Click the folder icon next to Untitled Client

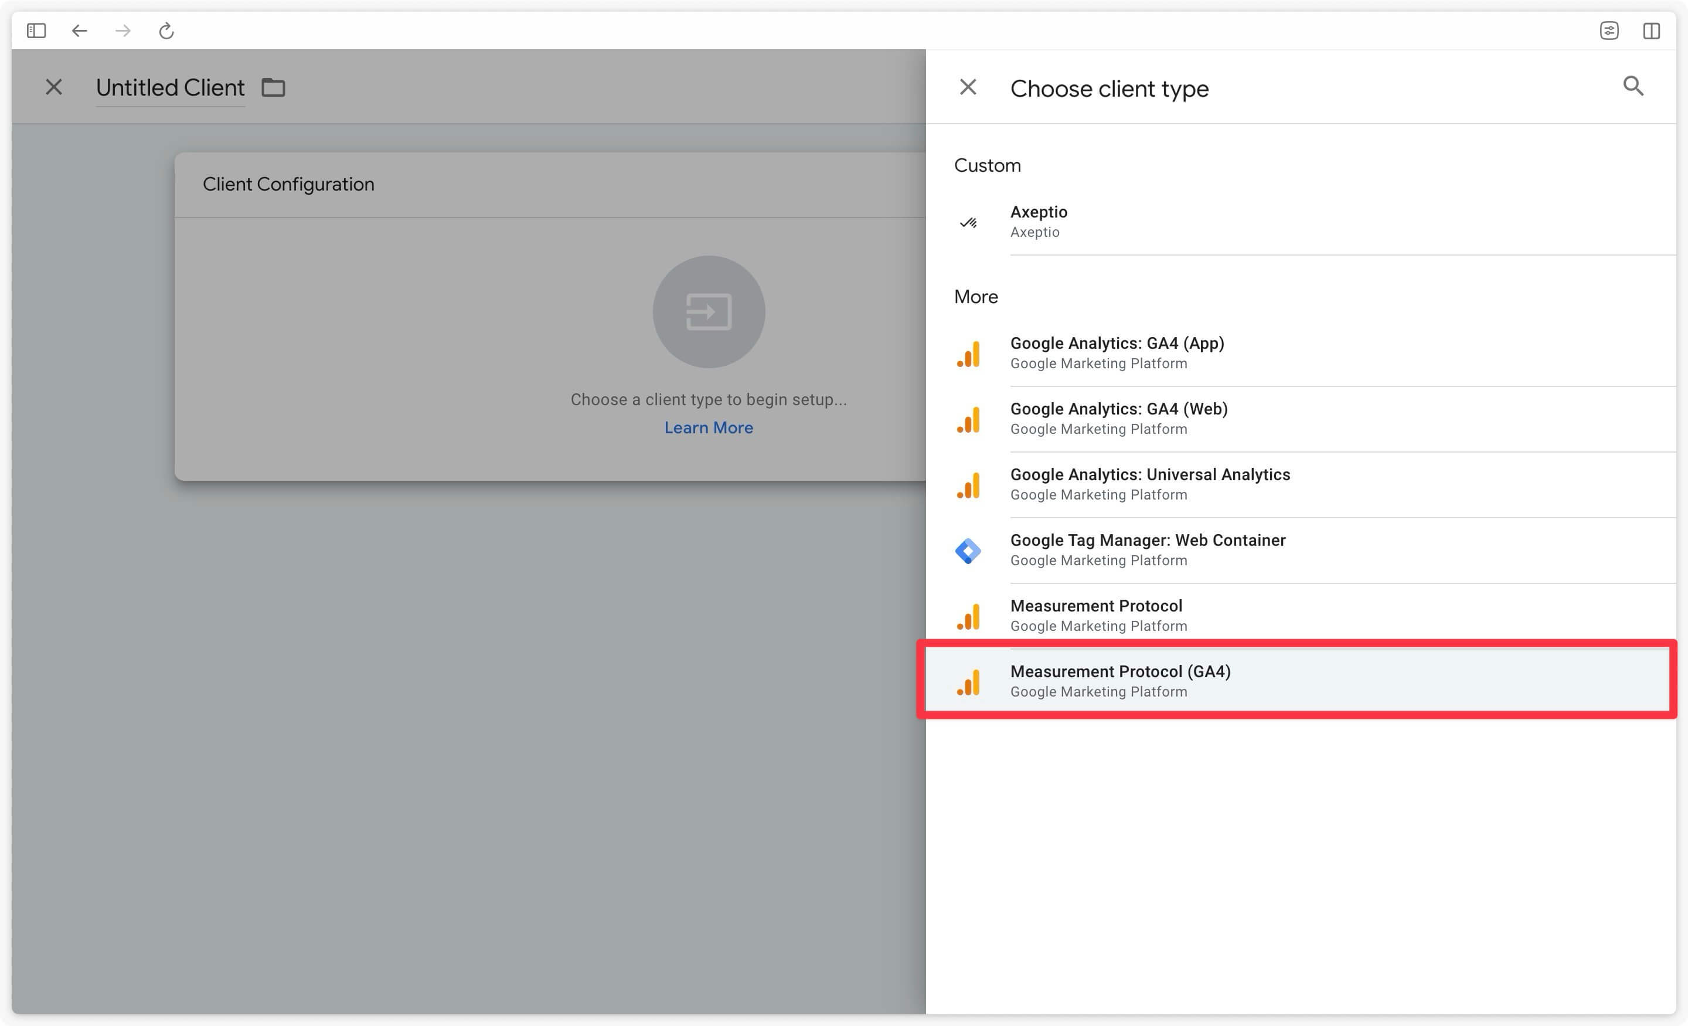tap(273, 88)
